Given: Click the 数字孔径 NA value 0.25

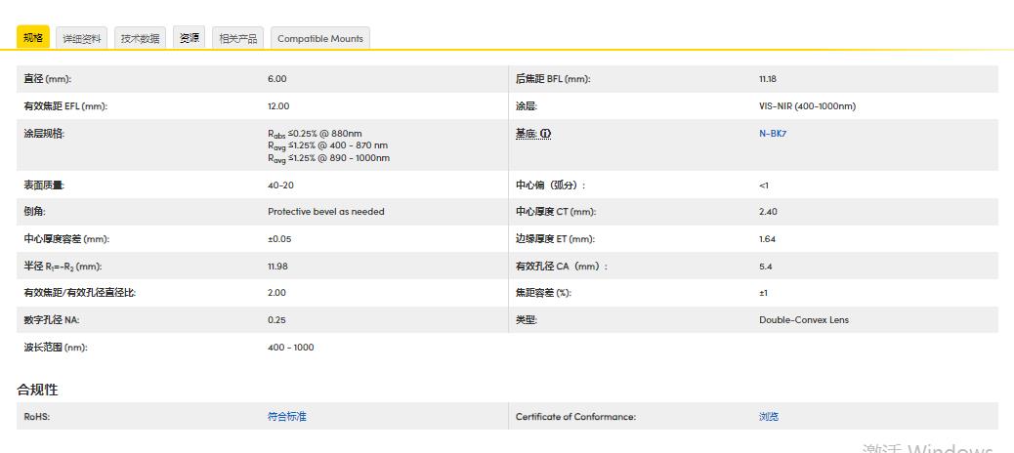Looking at the screenshot, I should (x=276, y=320).
